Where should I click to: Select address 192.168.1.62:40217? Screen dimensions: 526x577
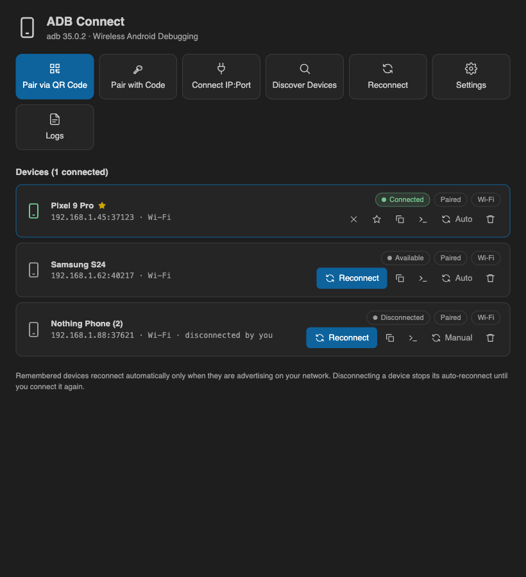92,276
